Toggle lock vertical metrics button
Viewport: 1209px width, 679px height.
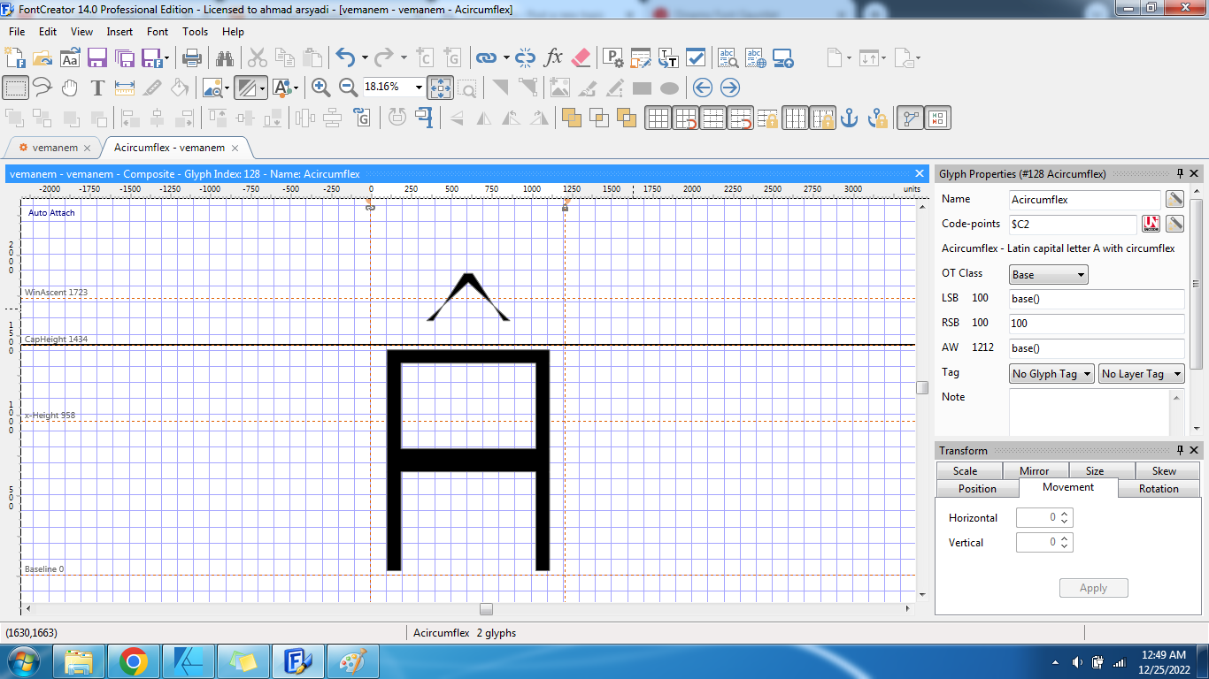coord(822,118)
